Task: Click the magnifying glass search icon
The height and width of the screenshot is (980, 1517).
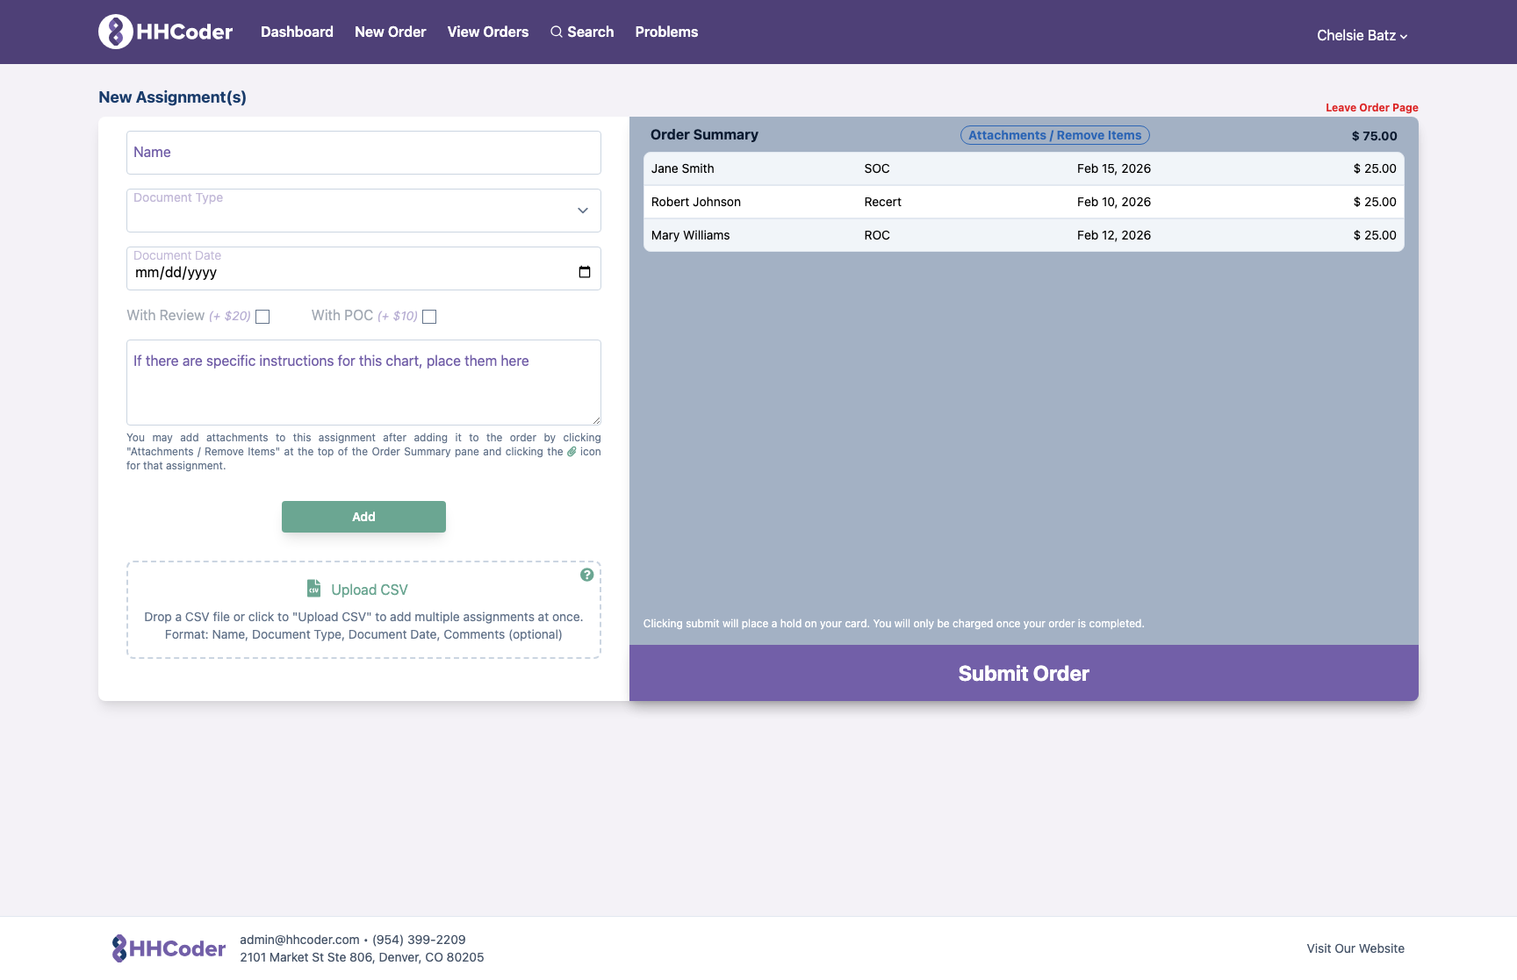Action: (557, 32)
